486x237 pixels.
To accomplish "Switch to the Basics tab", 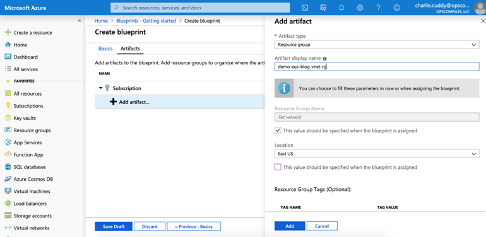I will (105, 49).
